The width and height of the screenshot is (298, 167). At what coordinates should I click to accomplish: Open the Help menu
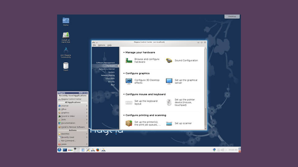pos(110,45)
